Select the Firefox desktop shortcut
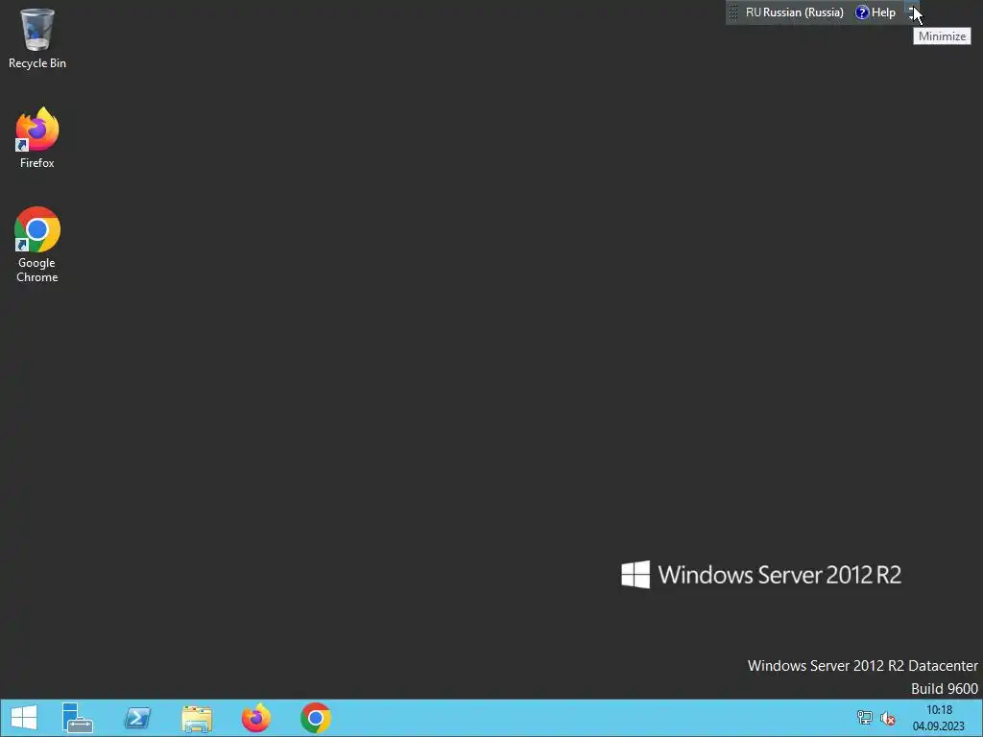 point(37,138)
